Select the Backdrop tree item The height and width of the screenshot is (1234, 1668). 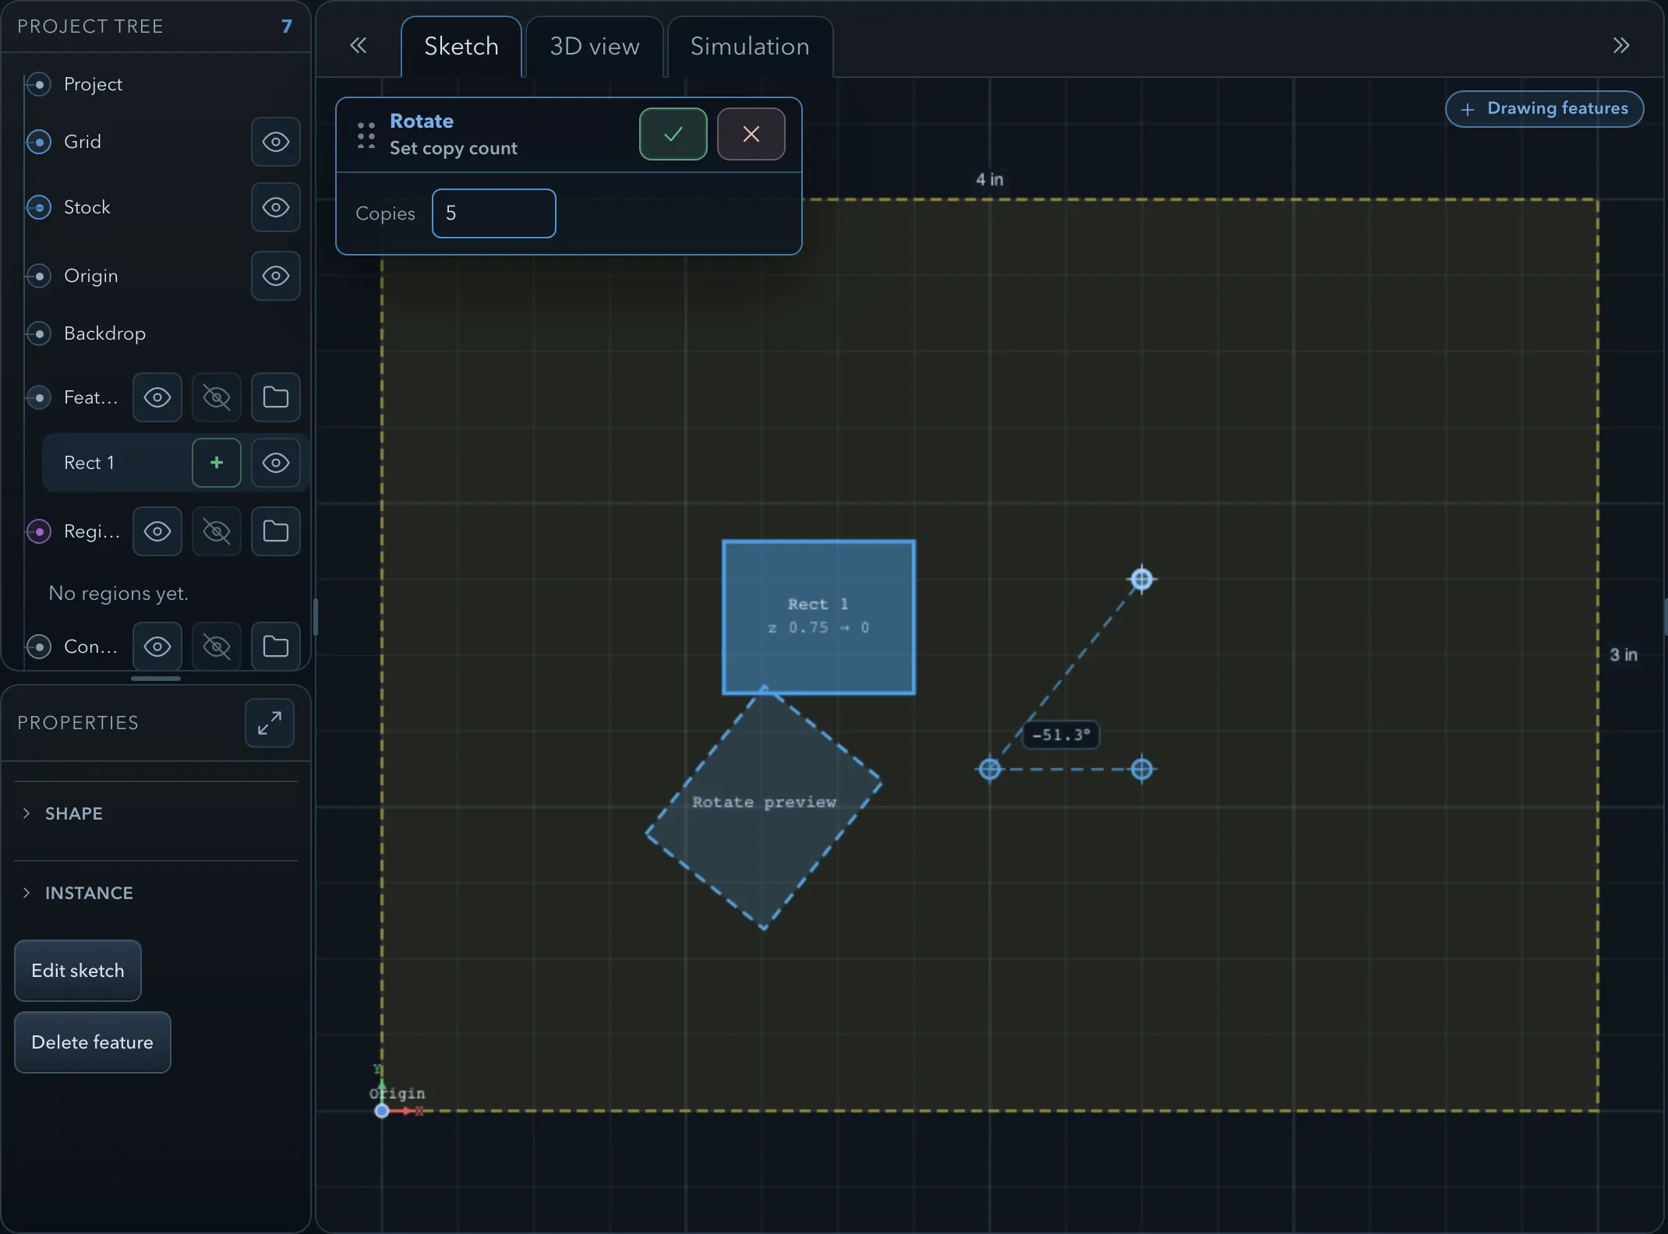coord(104,333)
